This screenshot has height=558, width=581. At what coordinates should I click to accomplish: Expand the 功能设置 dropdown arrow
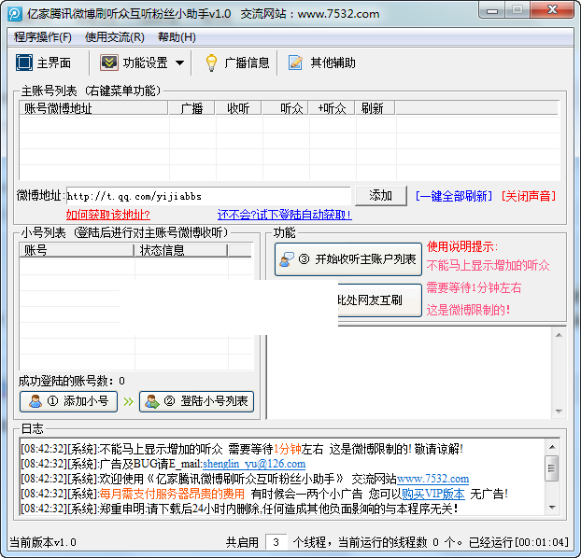click(x=179, y=63)
